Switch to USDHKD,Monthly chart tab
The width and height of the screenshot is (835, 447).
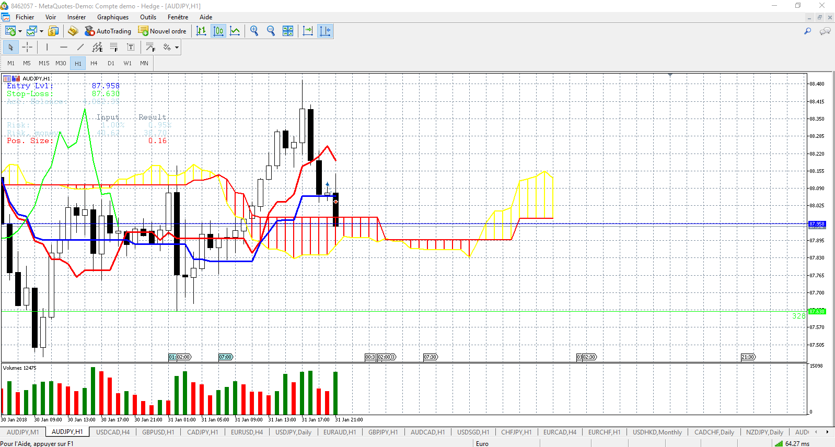click(657, 432)
